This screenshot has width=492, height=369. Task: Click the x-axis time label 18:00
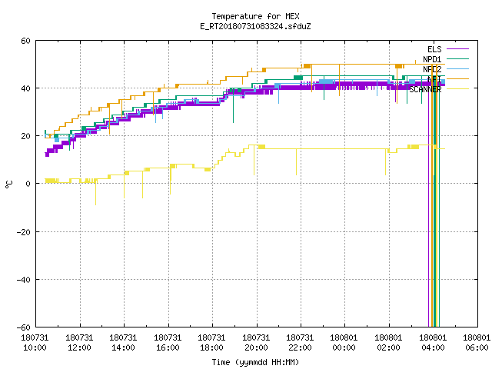point(212,347)
